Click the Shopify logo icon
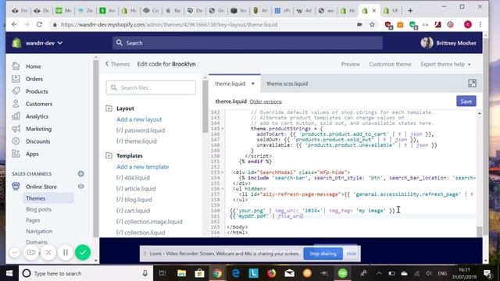Screen dimensions: 500x281 coord(16,43)
